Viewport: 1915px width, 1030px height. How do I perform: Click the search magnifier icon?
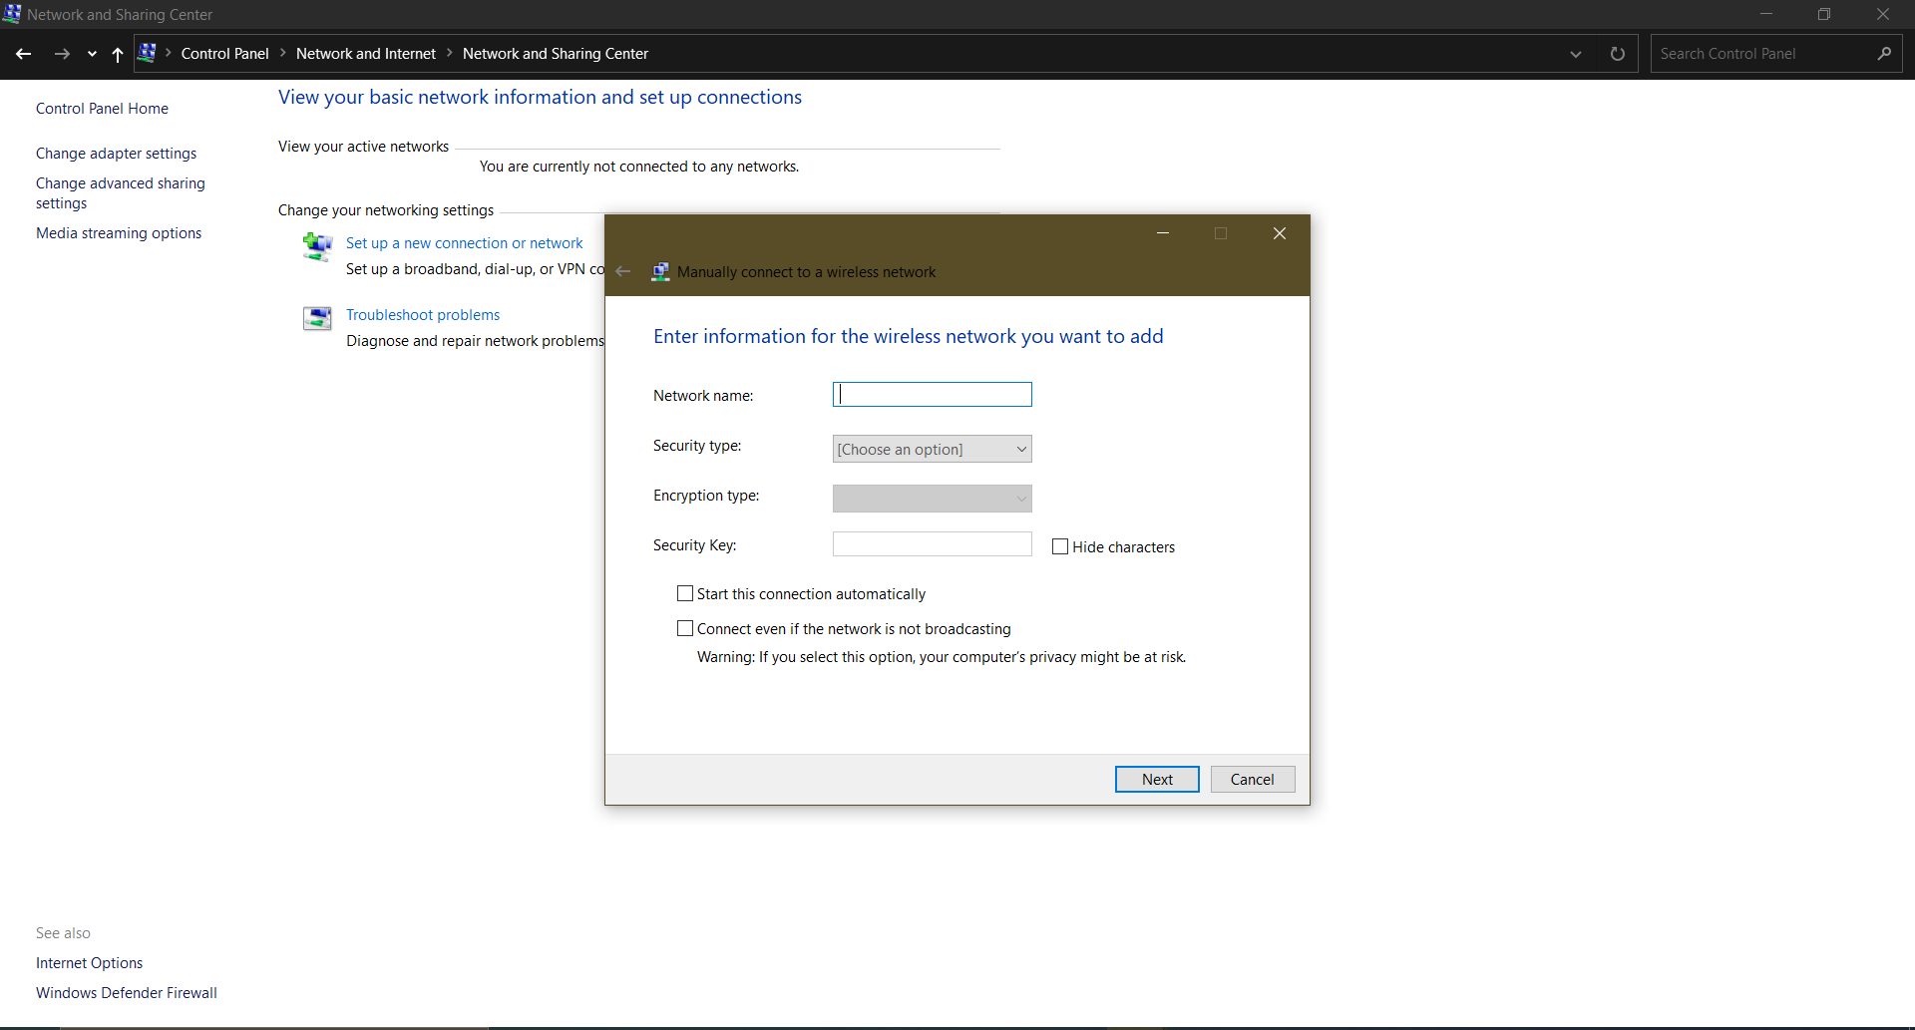1884,54
